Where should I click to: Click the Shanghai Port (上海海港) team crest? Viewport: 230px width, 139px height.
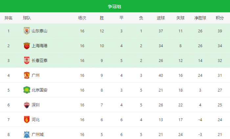[x=26, y=46]
